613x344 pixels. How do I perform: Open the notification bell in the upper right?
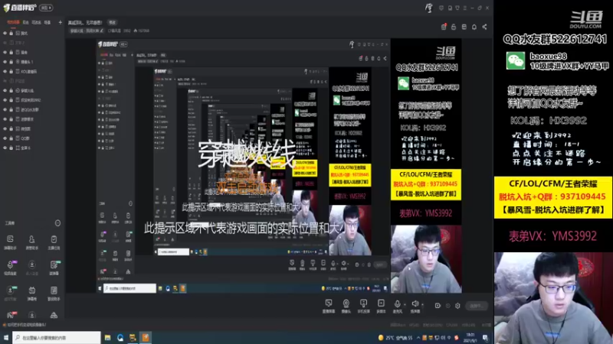click(474, 27)
